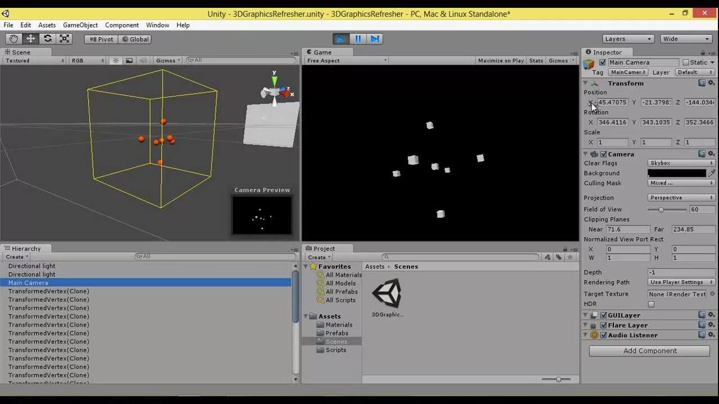Open the File menu
Viewport: 719px width, 404px height.
8,25
